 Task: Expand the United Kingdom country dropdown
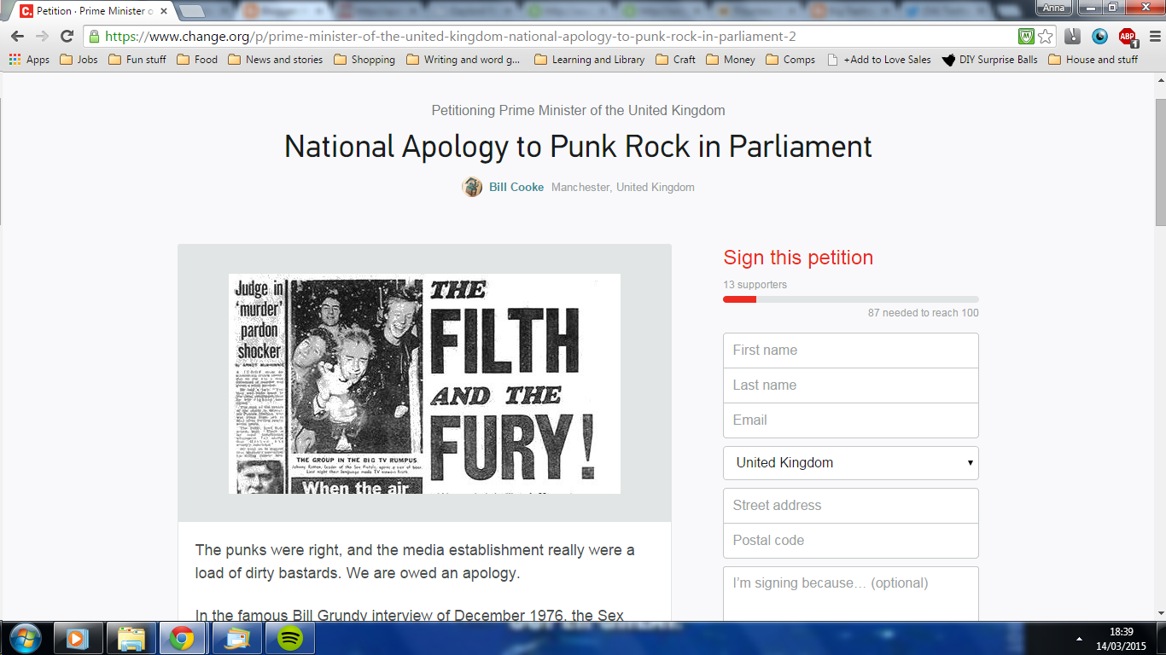tap(850, 463)
